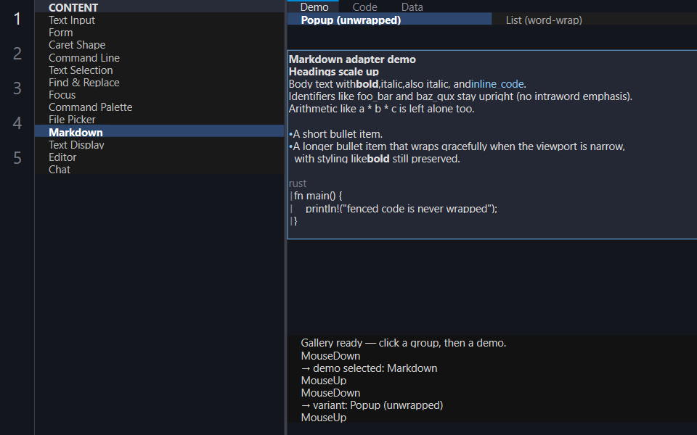Click the blue inline_code text
Image resolution: width=697 pixels, height=435 pixels.
tap(497, 84)
